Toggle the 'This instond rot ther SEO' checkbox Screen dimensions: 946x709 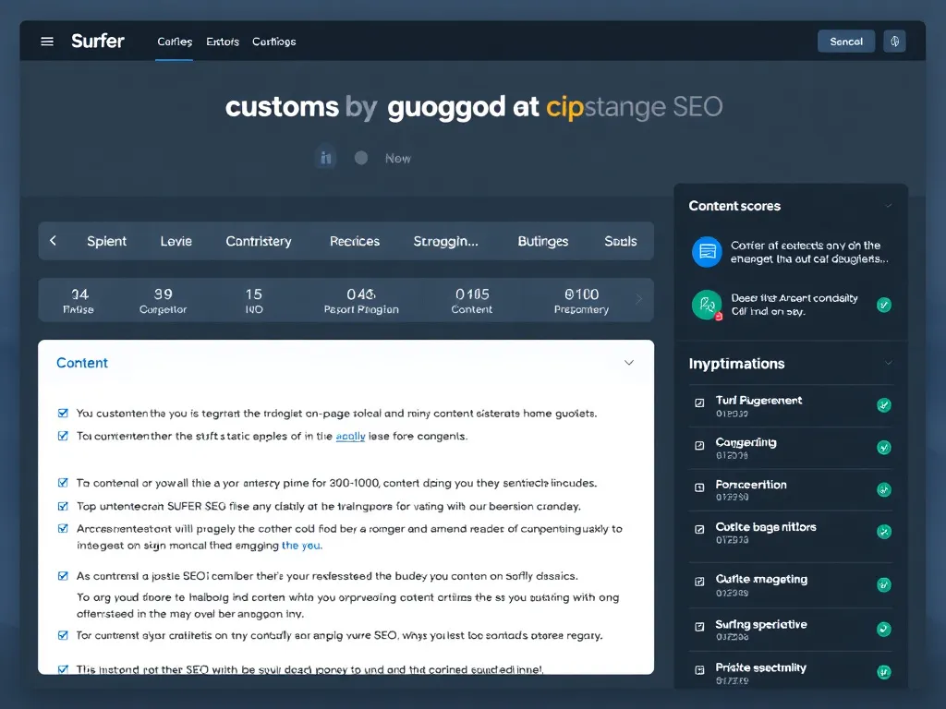coord(63,669)
